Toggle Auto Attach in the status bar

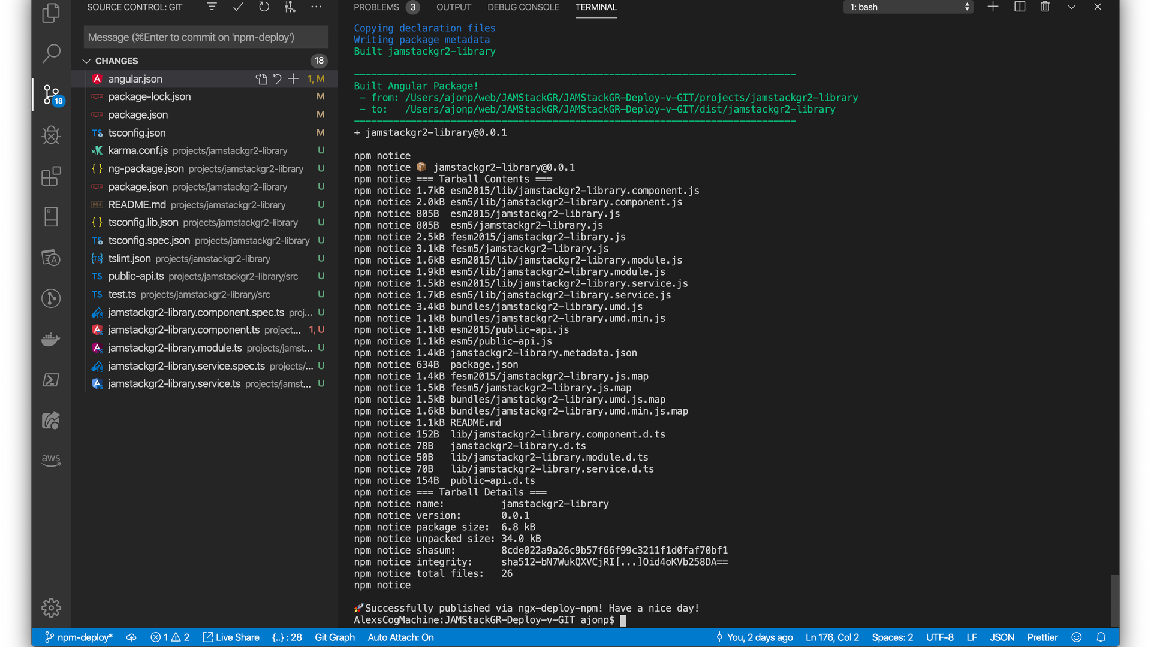point(400,637)
